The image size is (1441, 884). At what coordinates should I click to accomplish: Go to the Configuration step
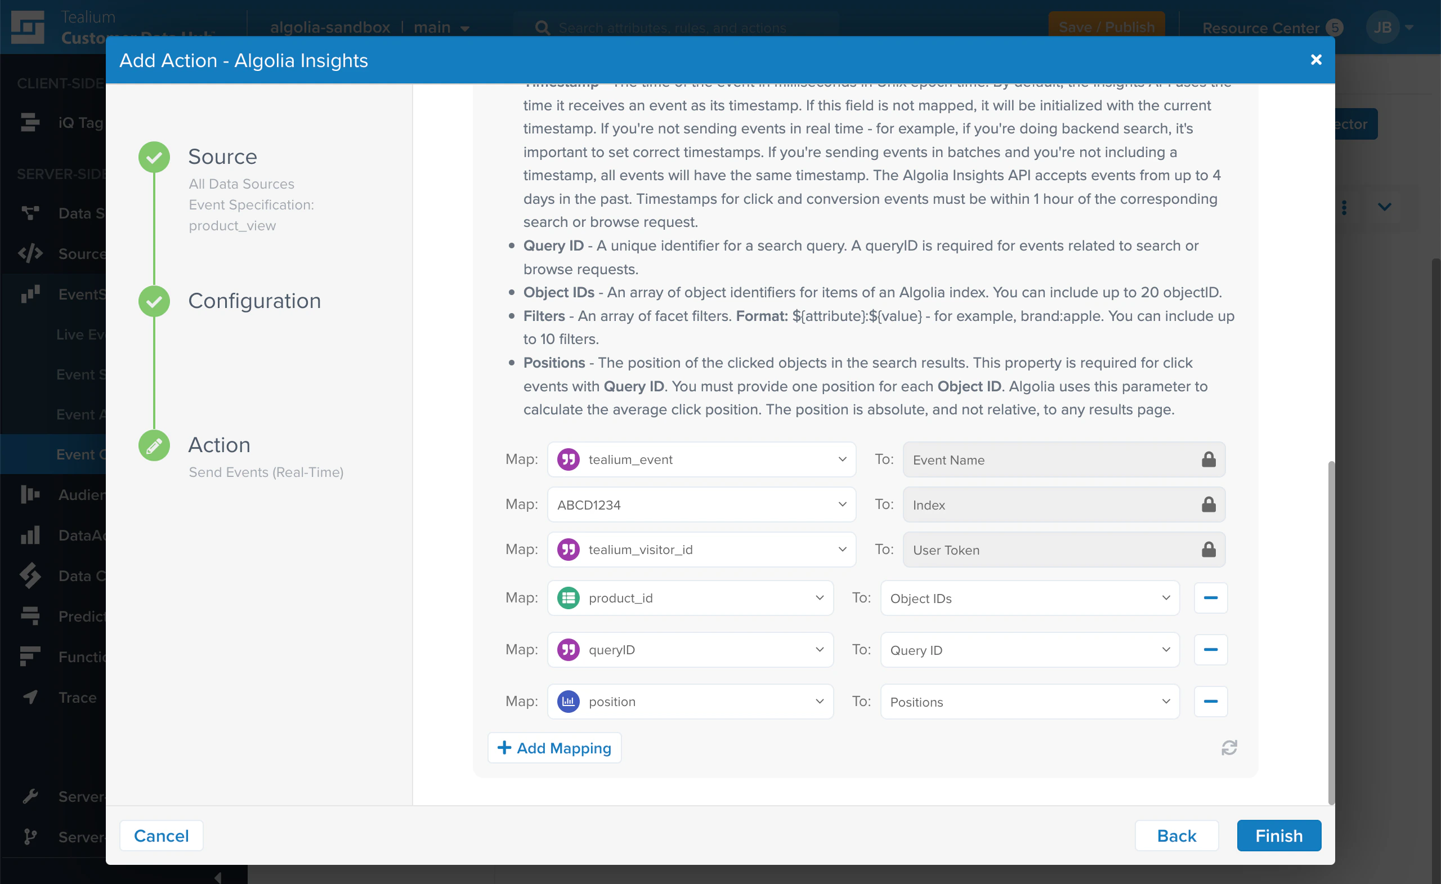[254, 301]
